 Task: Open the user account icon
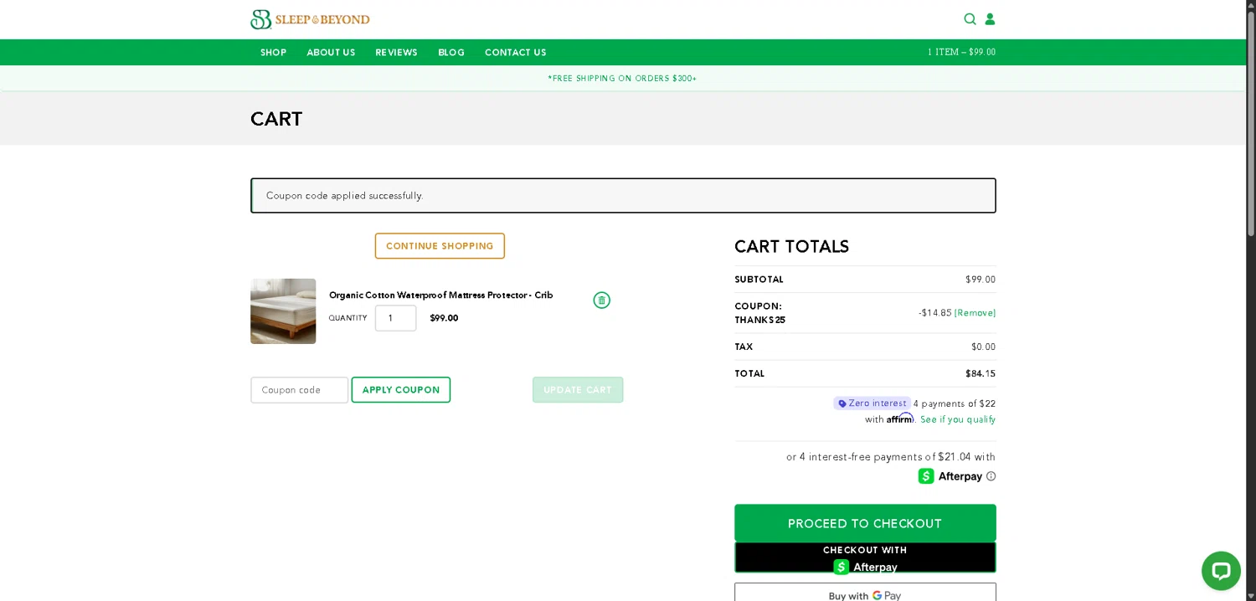[x=990, y=19]
